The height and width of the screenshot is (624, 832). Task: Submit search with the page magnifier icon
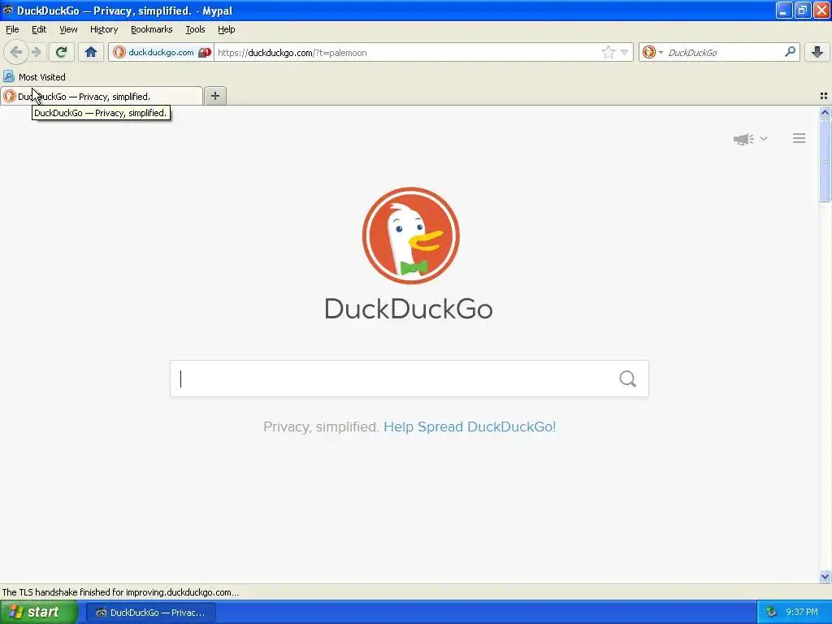(628, 379)
